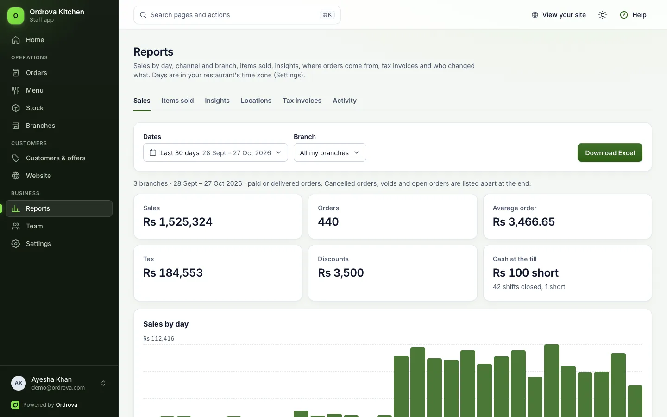Switch to the Items sold tab
Screen dimensions: 667x417
click(177, 101)
